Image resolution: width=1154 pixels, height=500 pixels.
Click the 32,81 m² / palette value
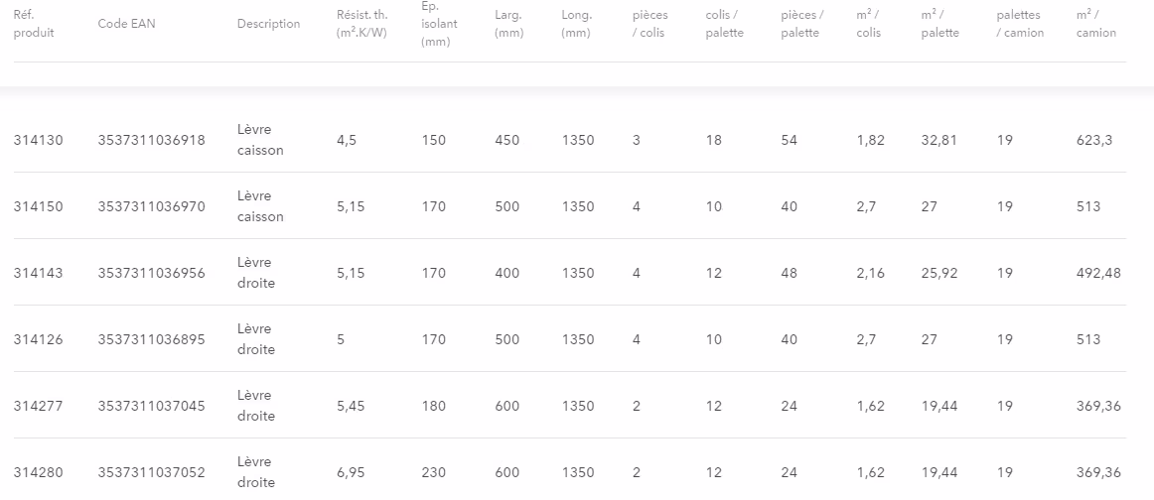tap(939, 140)
